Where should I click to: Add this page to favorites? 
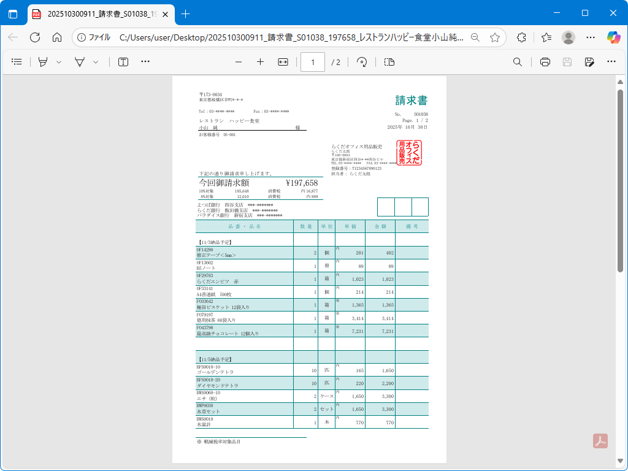pos(495,37)
